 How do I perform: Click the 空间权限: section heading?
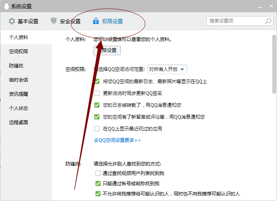click(x=76, y=69)
